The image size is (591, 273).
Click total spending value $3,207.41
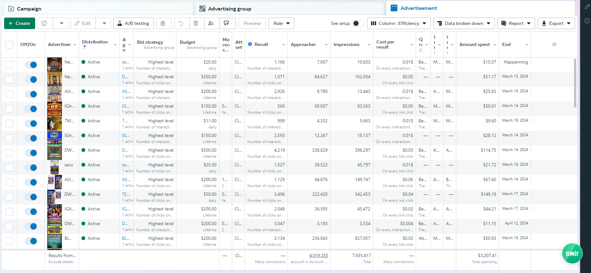487,255
